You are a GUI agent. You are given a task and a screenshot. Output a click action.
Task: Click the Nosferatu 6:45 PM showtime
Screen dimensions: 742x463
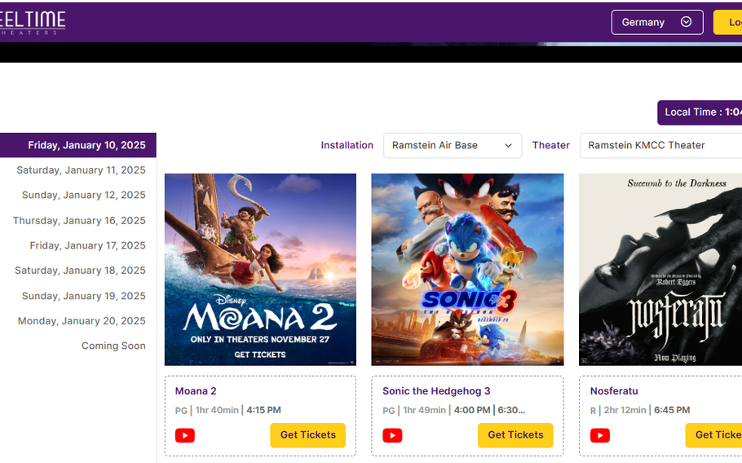point(672,411)
